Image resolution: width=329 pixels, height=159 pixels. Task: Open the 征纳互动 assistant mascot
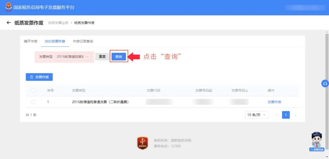pyautogui.click(x=317, y=141)
